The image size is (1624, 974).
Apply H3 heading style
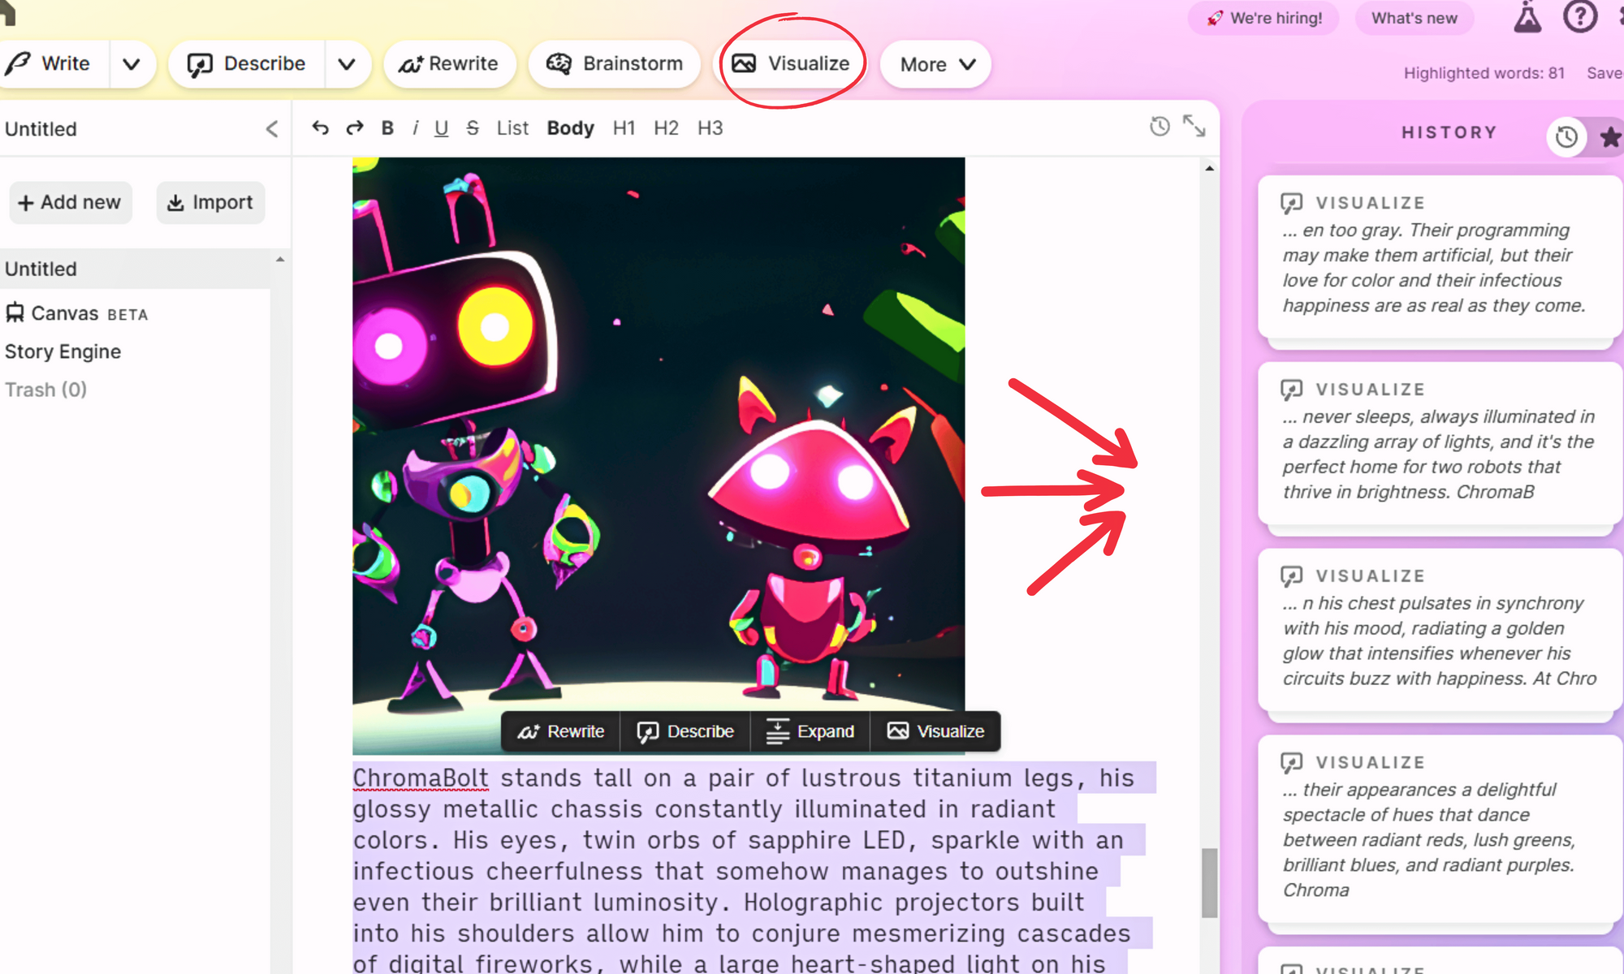pos(710,128)
